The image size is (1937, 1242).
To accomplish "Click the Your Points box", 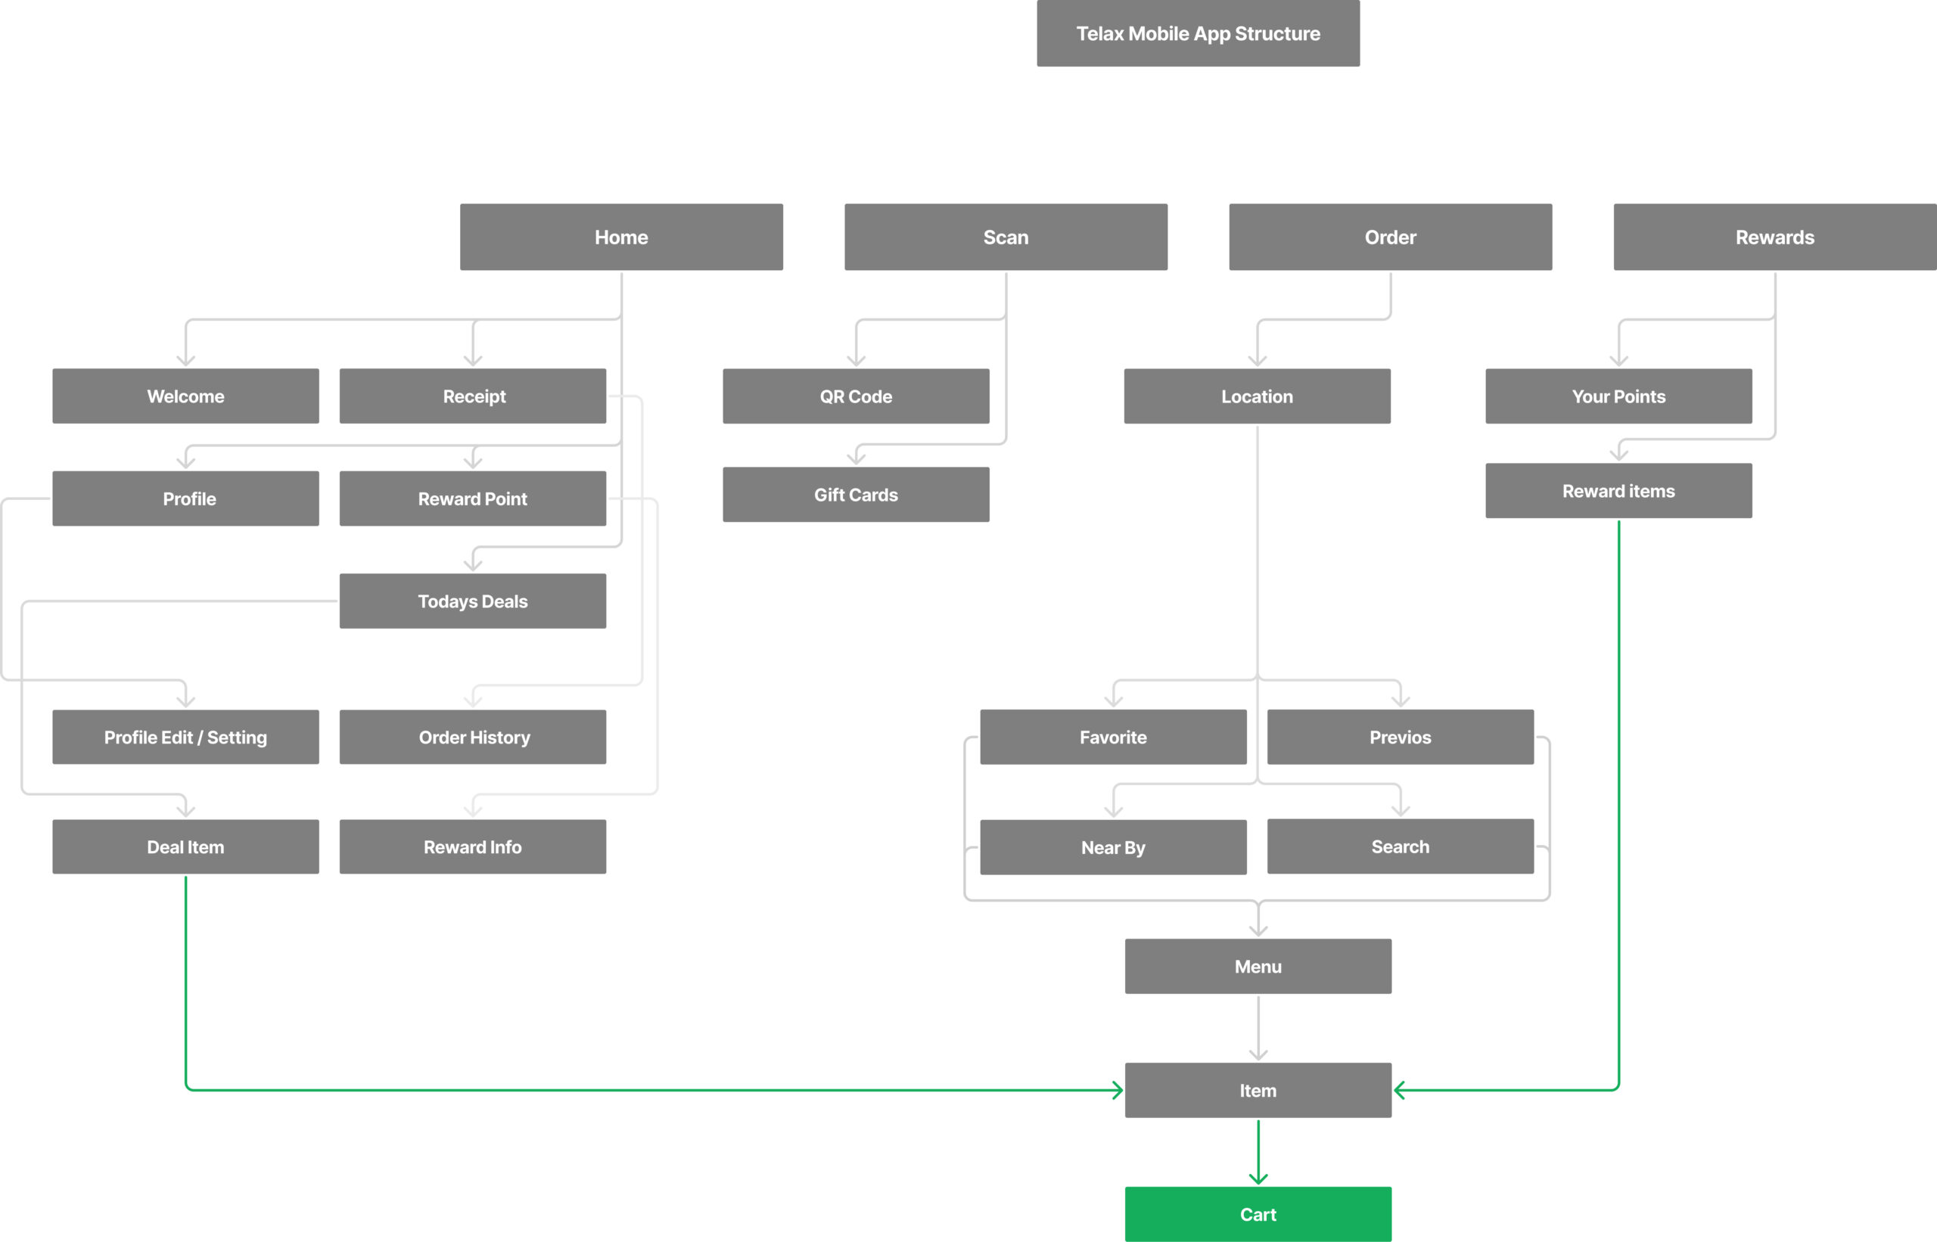I will pyautogui.click(x=1618, y=396).
